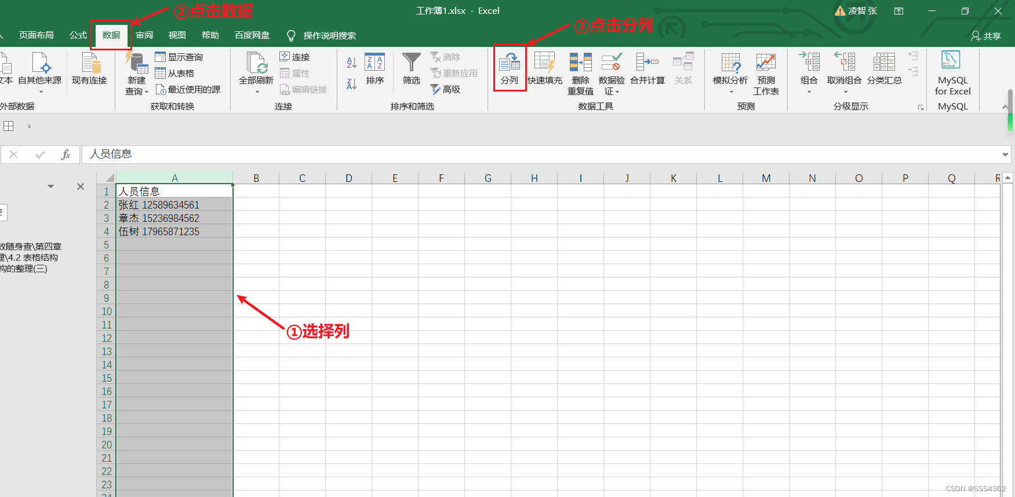The width and height of the screenshot is (1015, 497).
Task: Open 模拟分析 what-if analysis
Action: tap(730, 62)
